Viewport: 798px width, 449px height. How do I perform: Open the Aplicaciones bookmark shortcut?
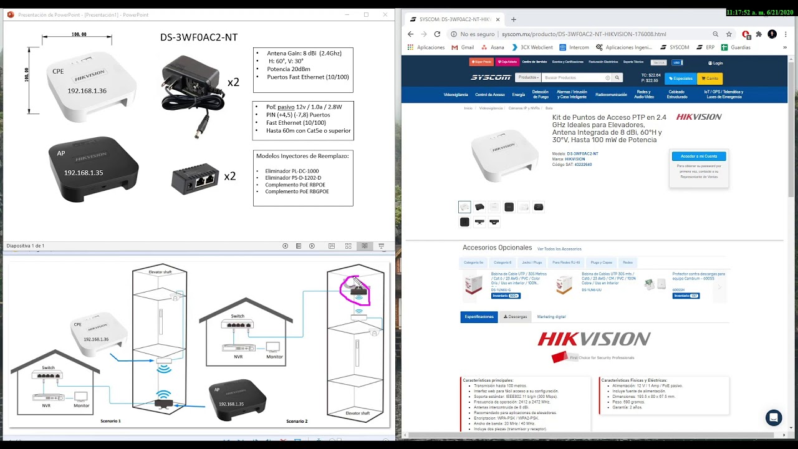coord(426,47)
